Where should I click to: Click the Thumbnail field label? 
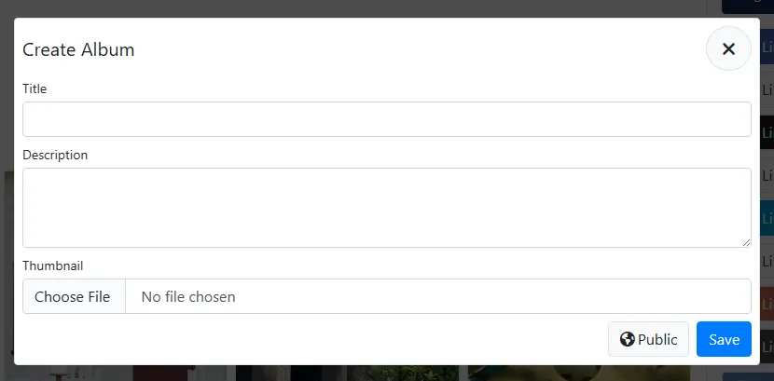[x=53, y=265]
